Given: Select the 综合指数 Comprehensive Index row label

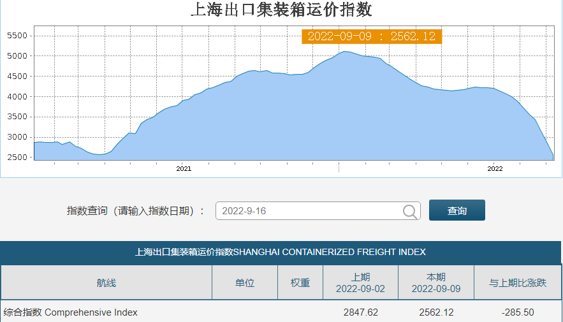Looking at the screenshot, I should [71, 312].
